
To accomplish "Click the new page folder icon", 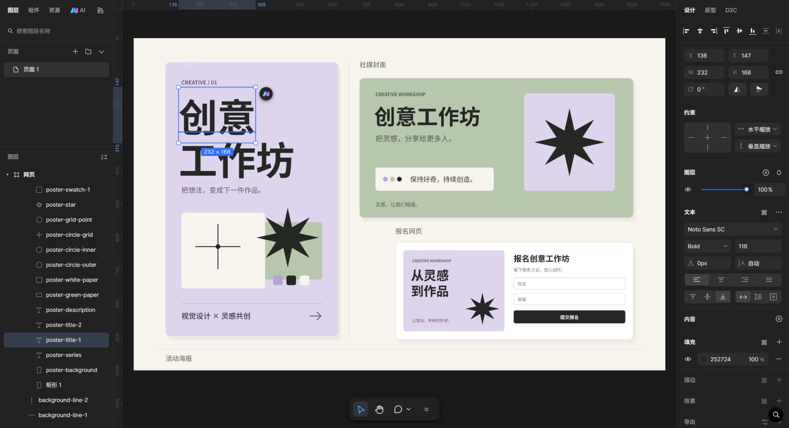I will click(x=88, y=52).
